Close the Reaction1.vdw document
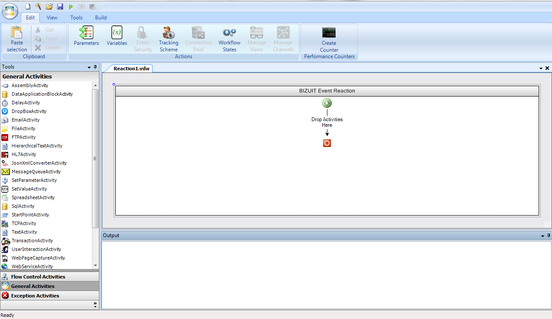The image size is (552, 319). pos(548,68)
